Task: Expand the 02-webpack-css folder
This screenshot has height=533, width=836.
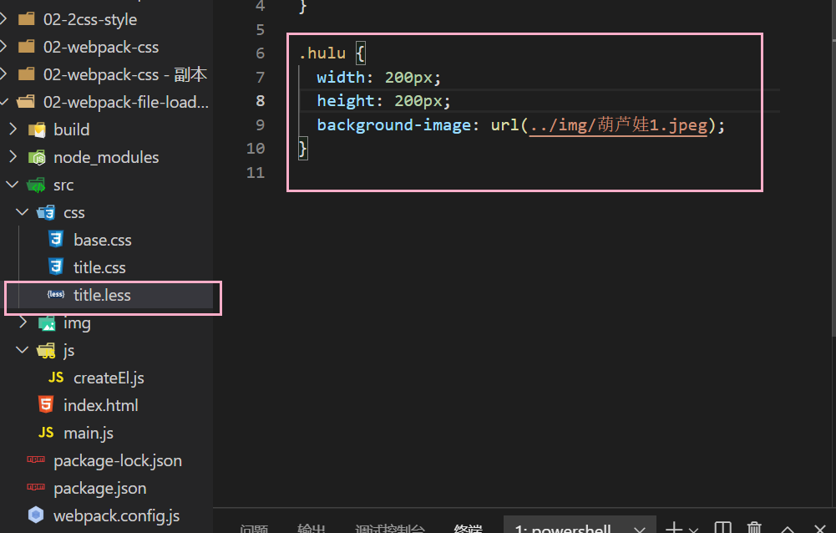Action: pyautogui.click(x=3, y=47)
